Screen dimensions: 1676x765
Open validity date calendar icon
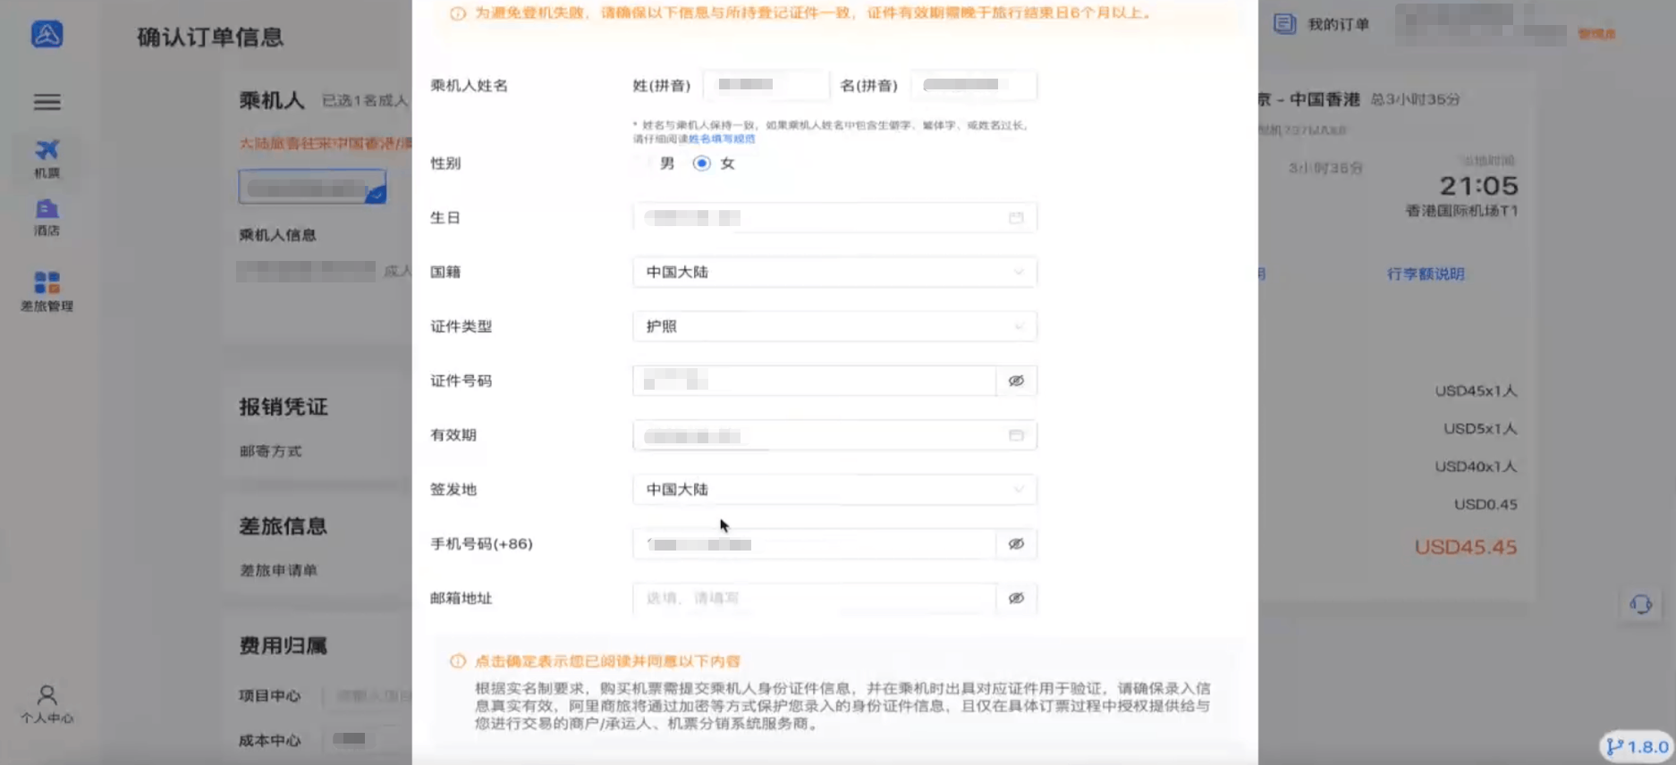click(1016, 435)
